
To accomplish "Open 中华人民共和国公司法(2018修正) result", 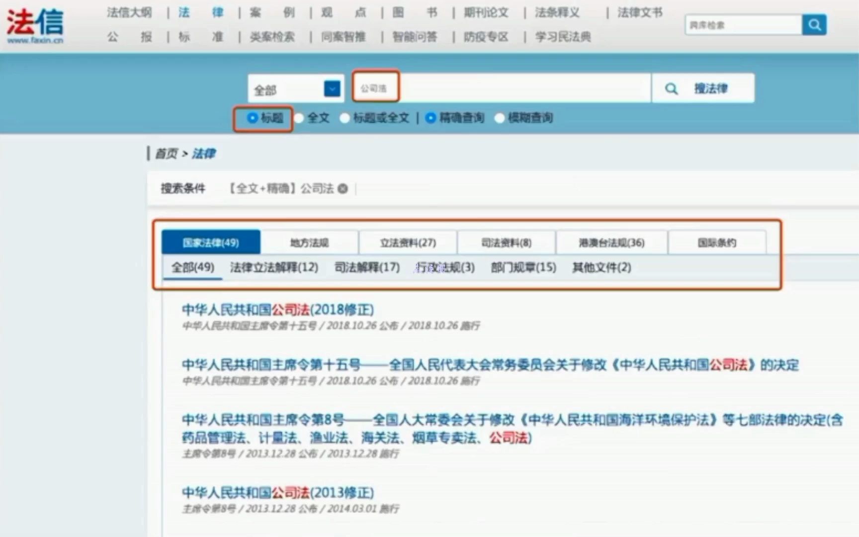I will pyautogui.click(x=278, y=310).
